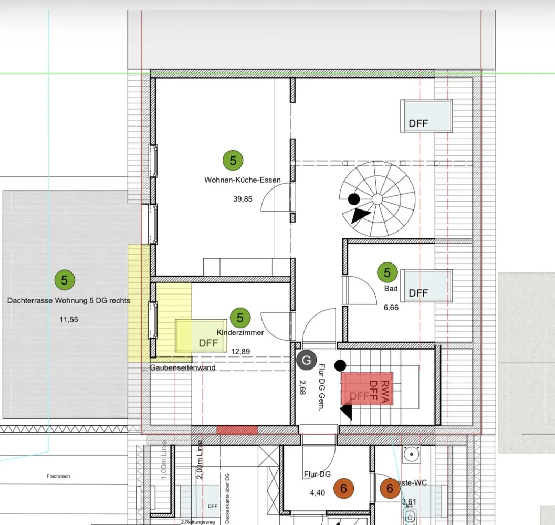The image size is (555, 525).
Task: Click area value 6,66
Action: point(391,308)
